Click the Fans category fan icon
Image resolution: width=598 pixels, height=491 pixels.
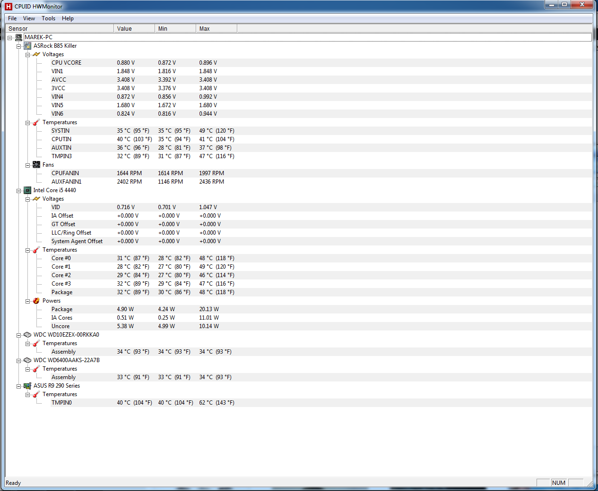(36, 165)
